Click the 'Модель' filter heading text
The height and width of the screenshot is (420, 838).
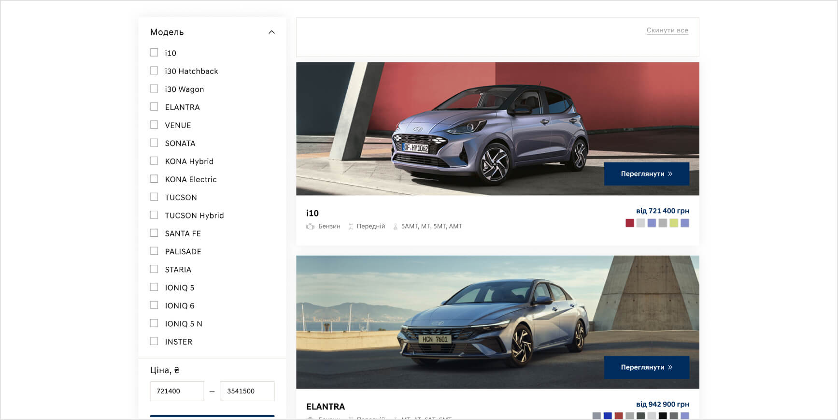pos(167,32)
